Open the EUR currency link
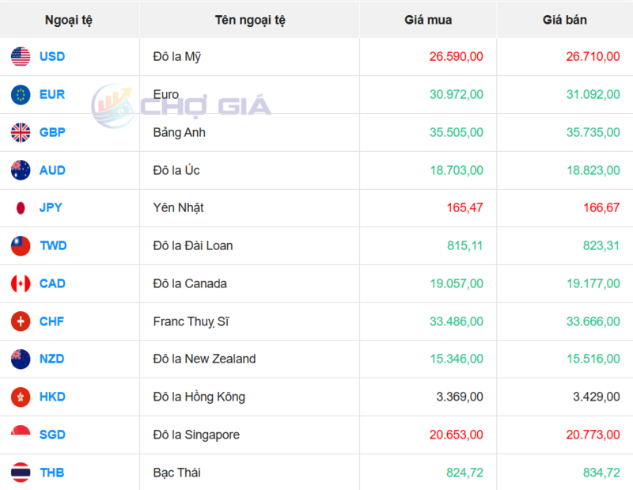Screen dimensions: 633x490 pos(52,95)
